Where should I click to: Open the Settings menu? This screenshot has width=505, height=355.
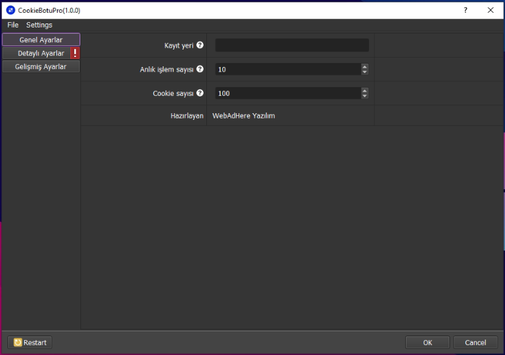coord(39,25)
